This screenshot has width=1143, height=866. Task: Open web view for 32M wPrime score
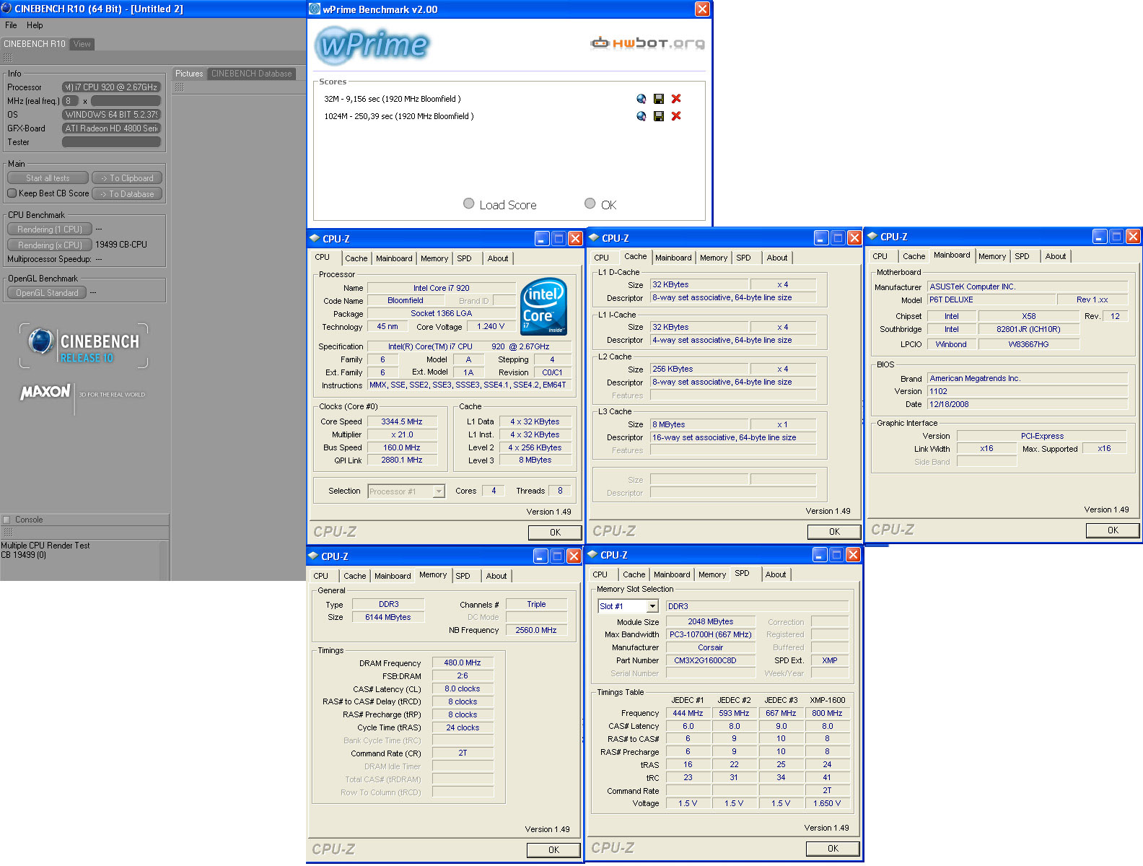641,99
